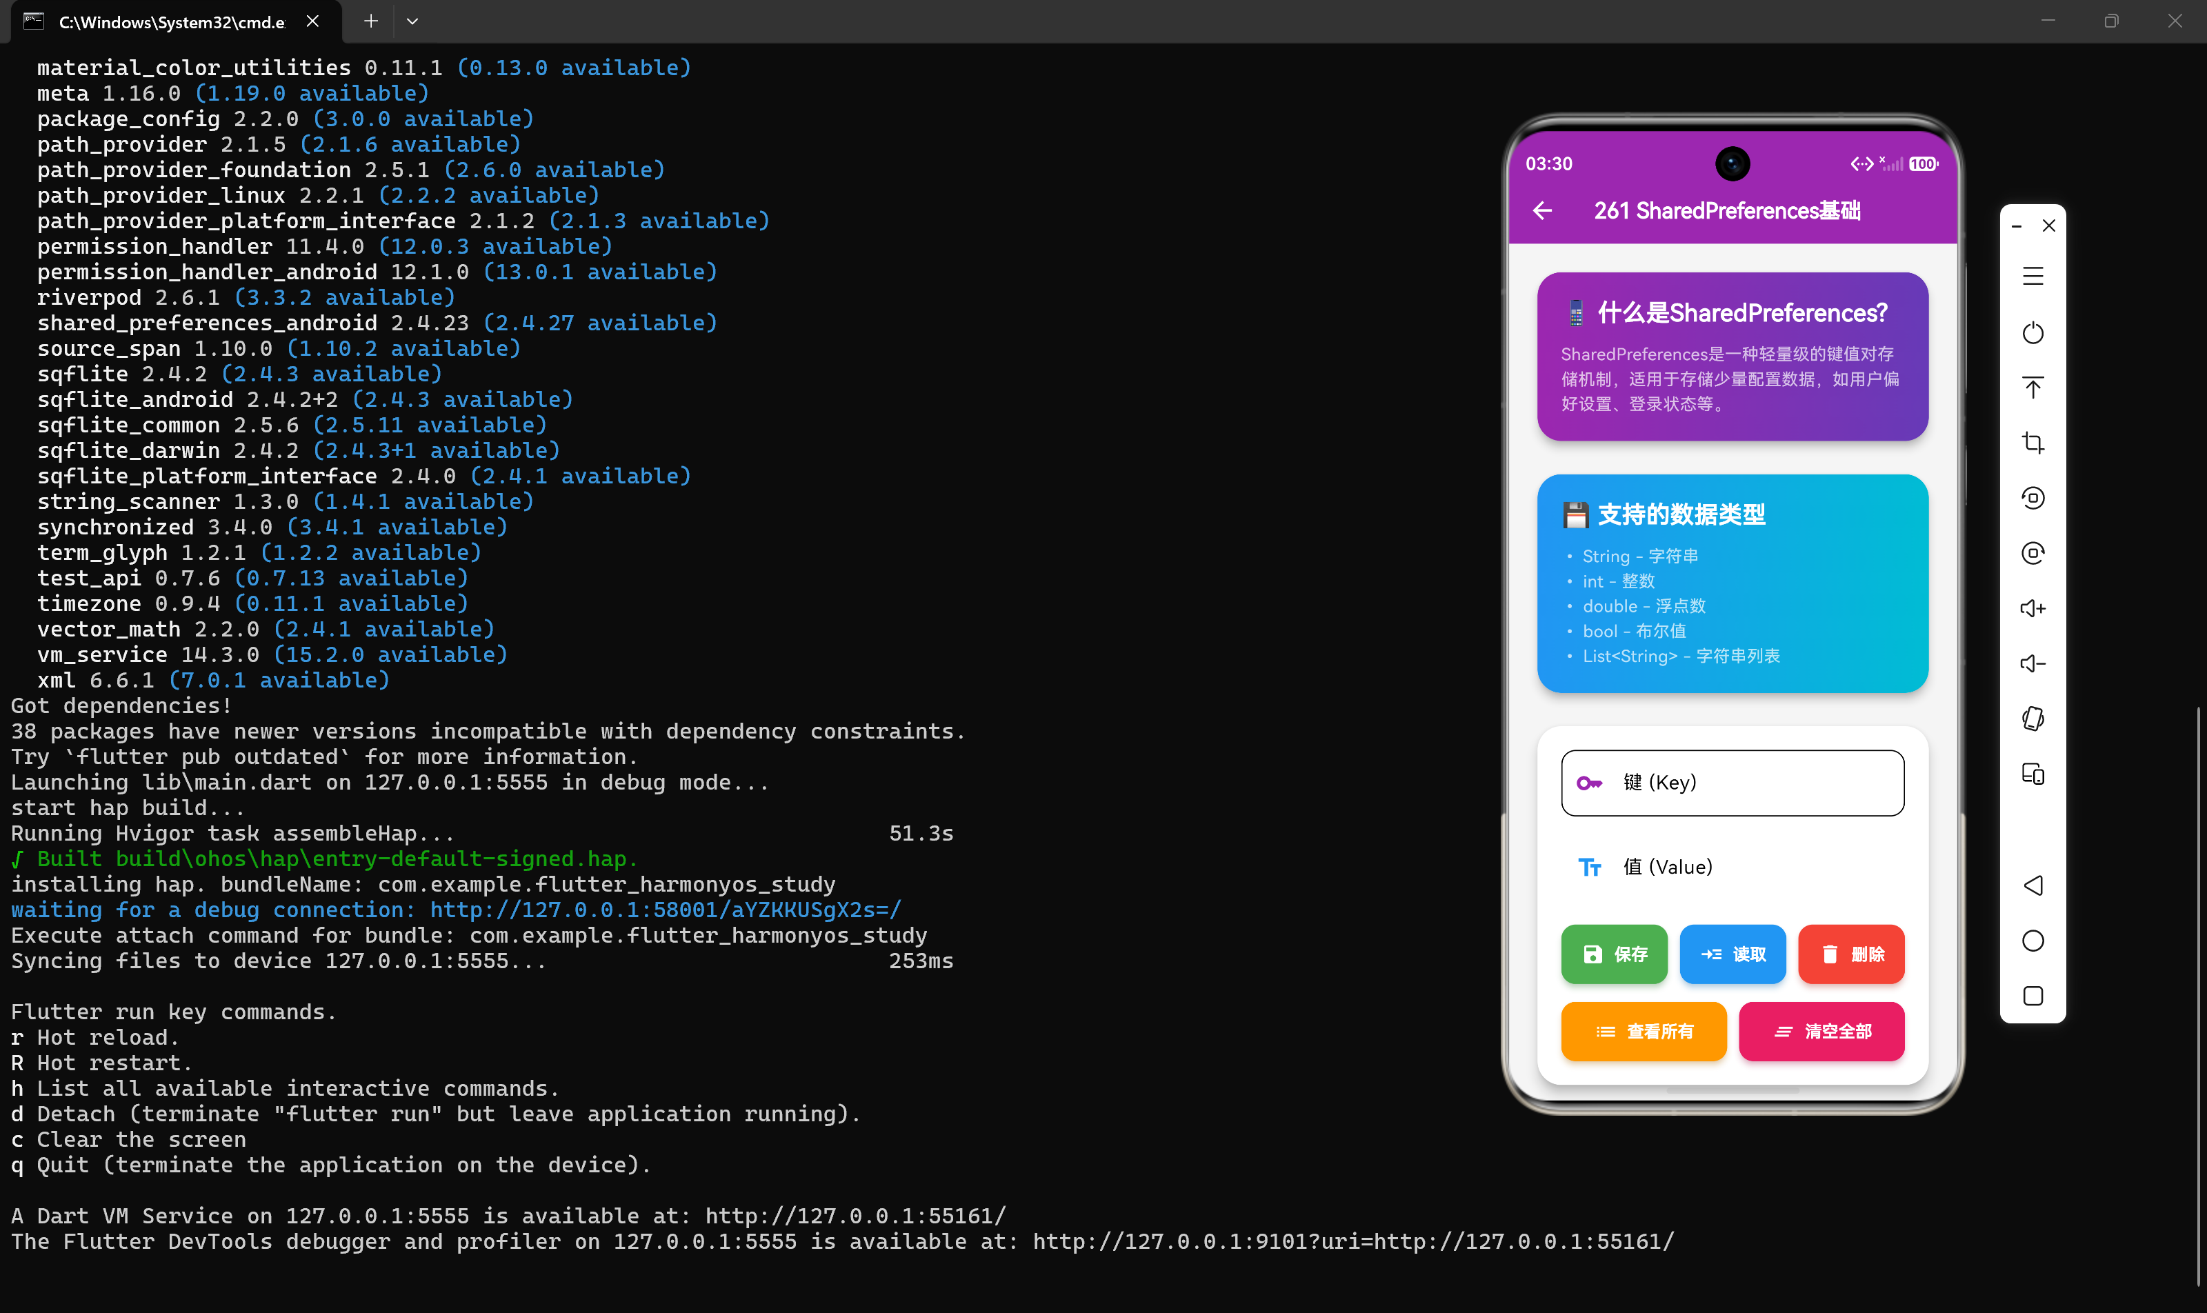Click the terminal vertical scrollbar
Viewport: 2207px width, 1313px height.
(x=2199, y=995)
